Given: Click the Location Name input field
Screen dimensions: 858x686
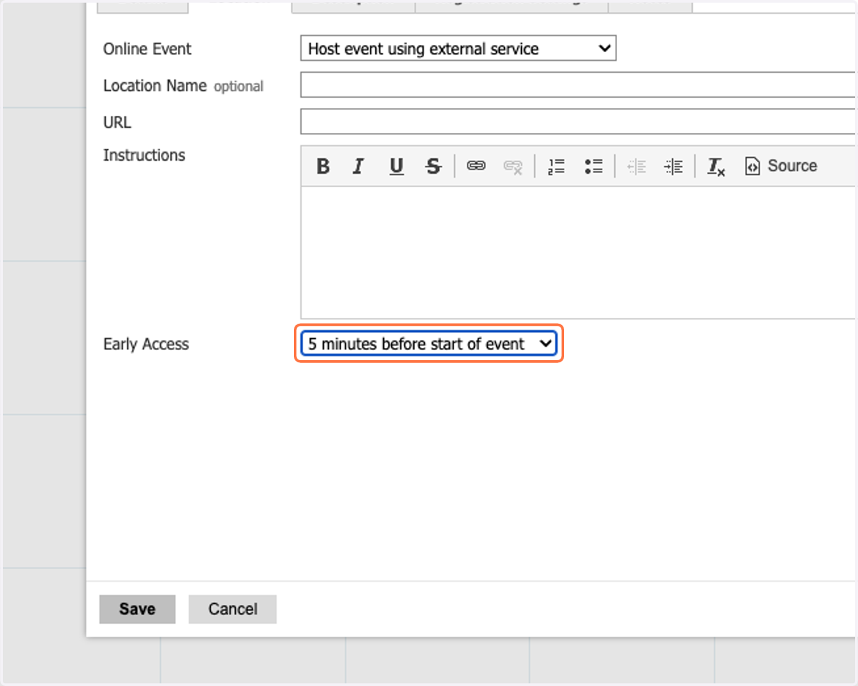Looking at the screenshot, I should click(x=578, y=85).
